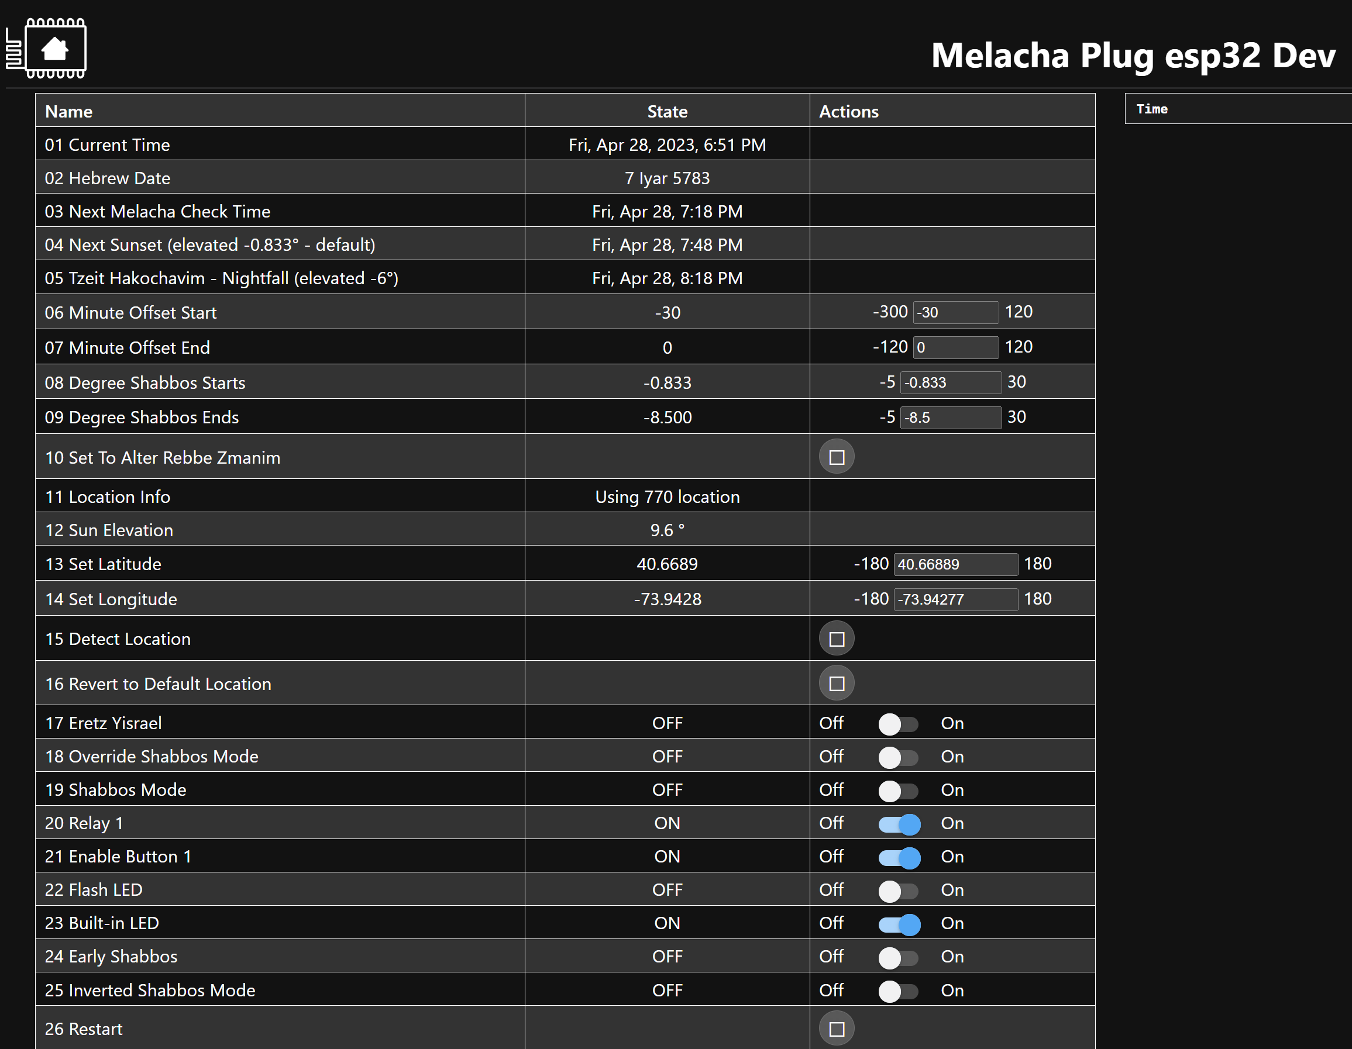Click the Set Longitude input field

coord(956,599)
